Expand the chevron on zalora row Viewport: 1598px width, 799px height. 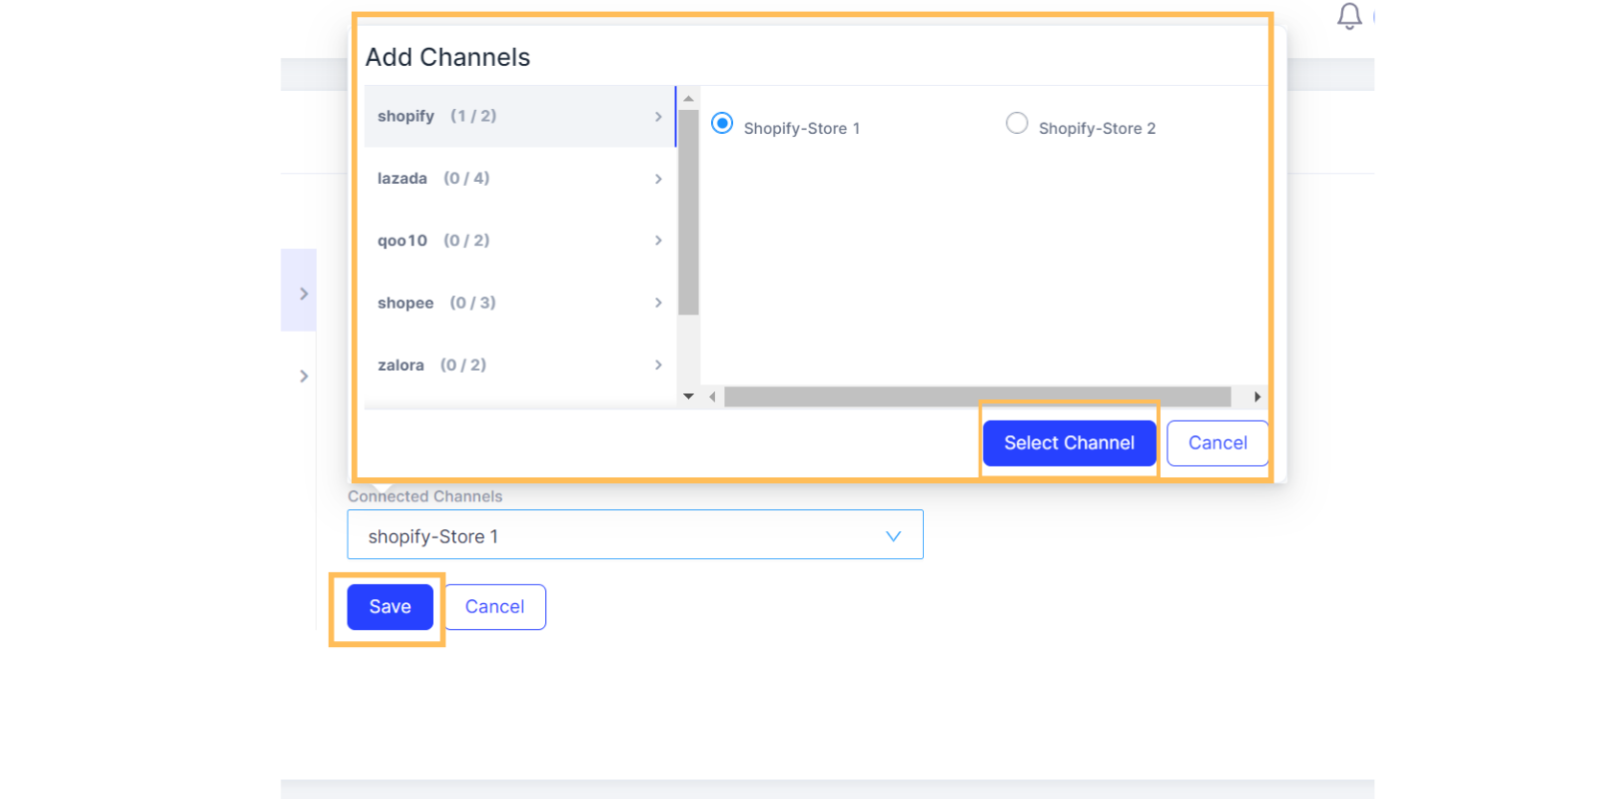click(658, 365)
